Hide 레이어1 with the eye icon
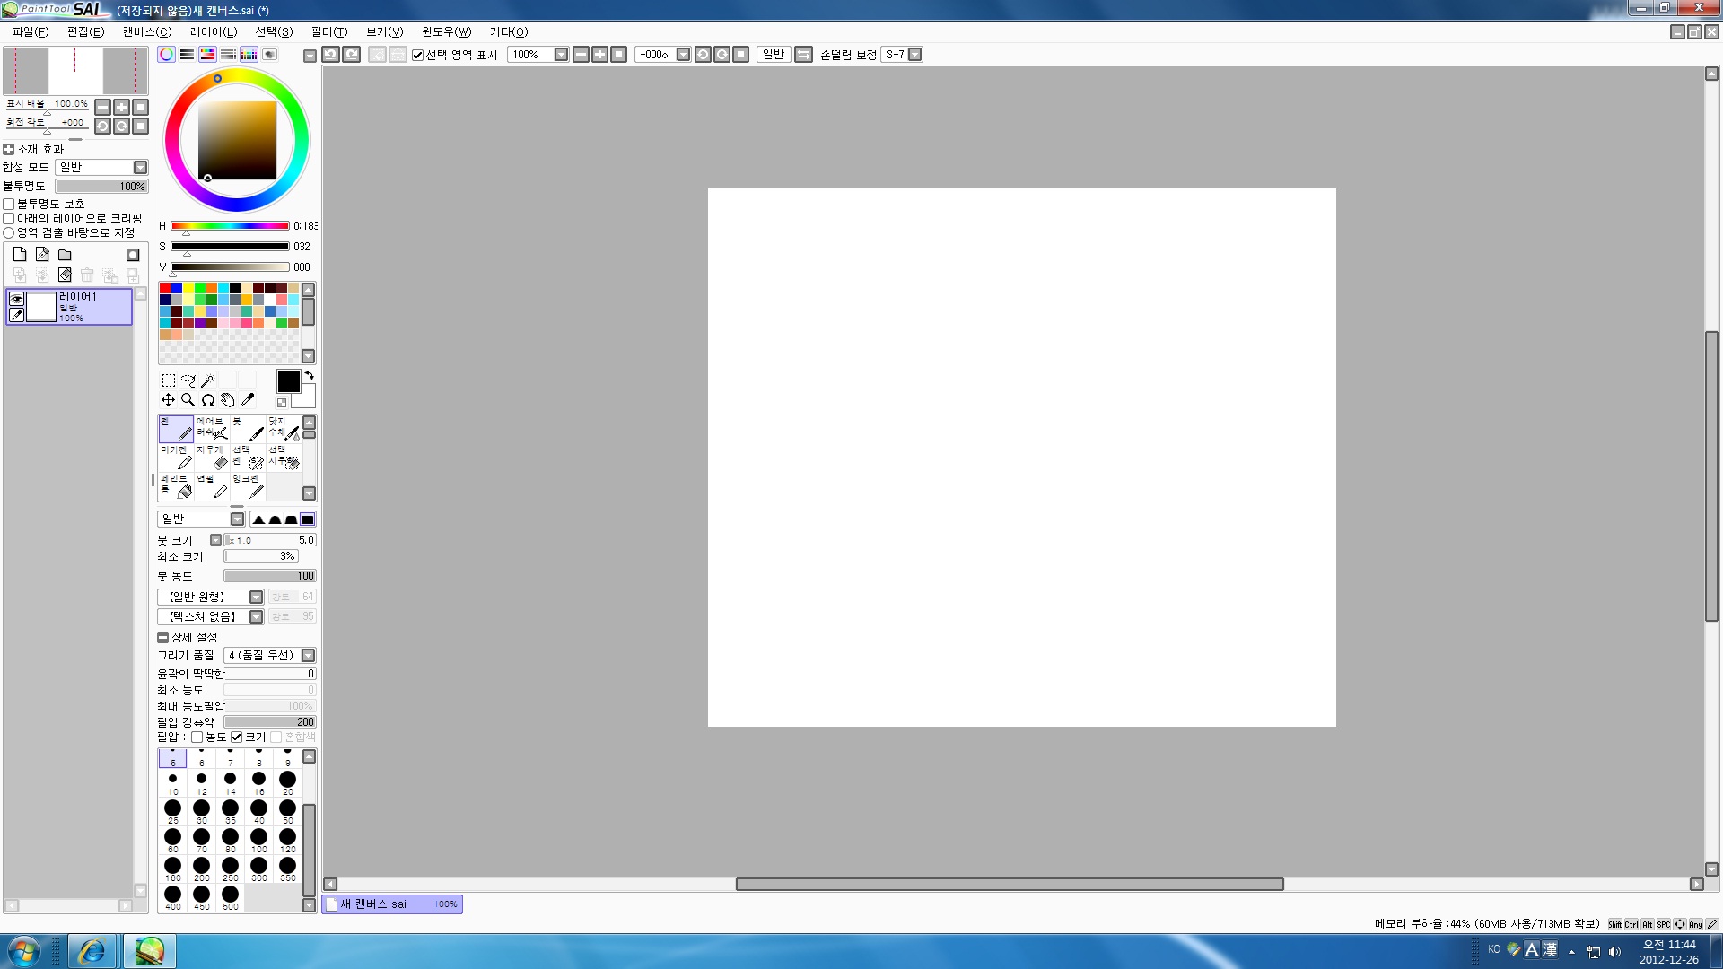 [16, 299]
